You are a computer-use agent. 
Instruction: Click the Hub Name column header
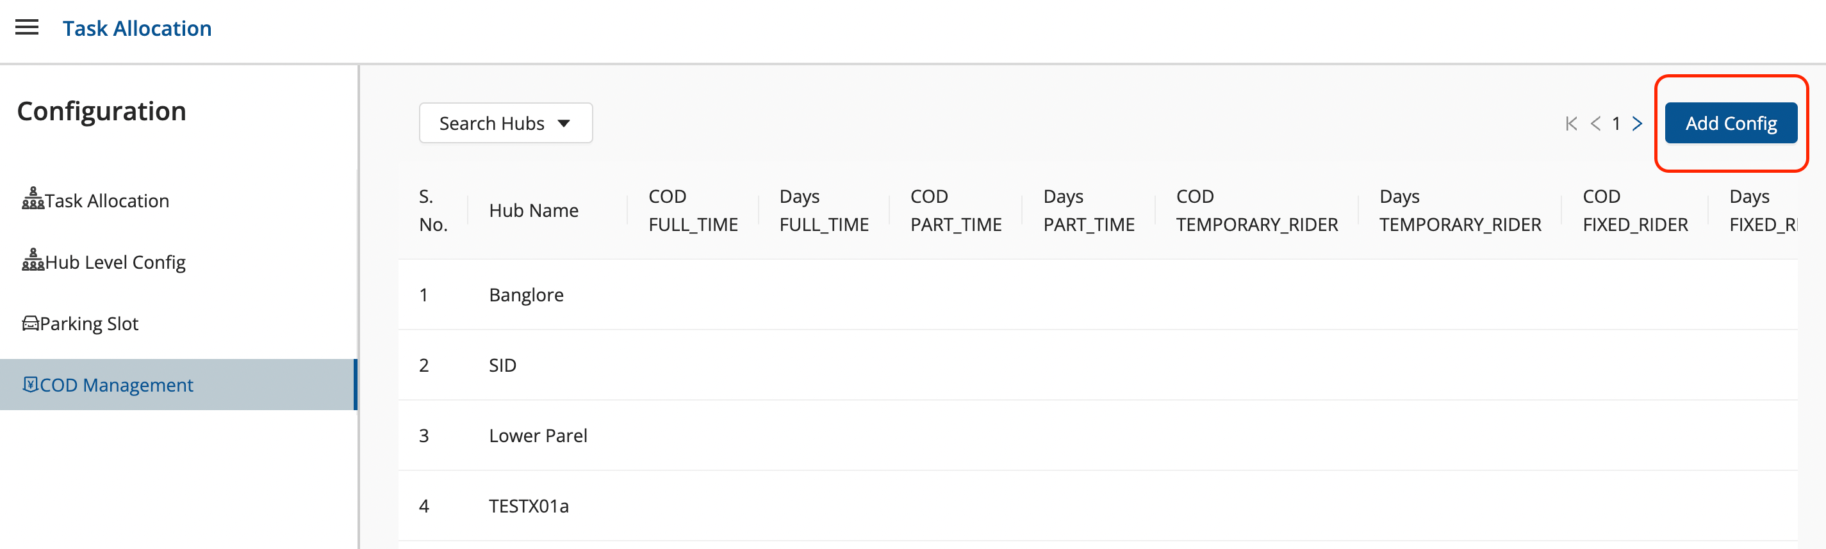(533, 210)
